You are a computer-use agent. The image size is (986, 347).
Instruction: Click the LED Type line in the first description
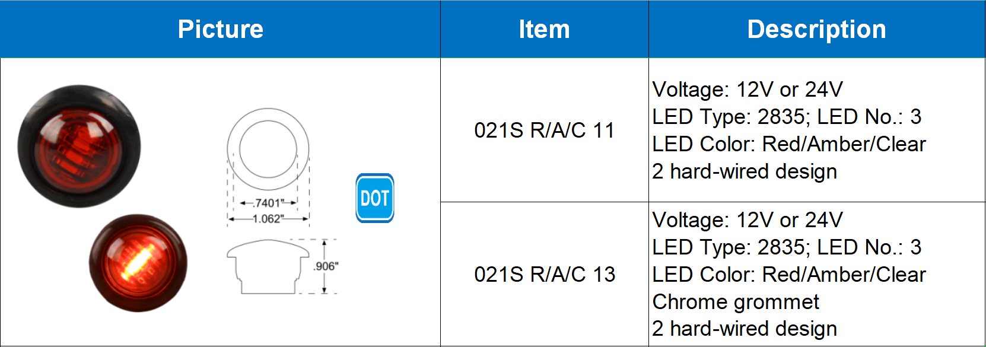786,117
